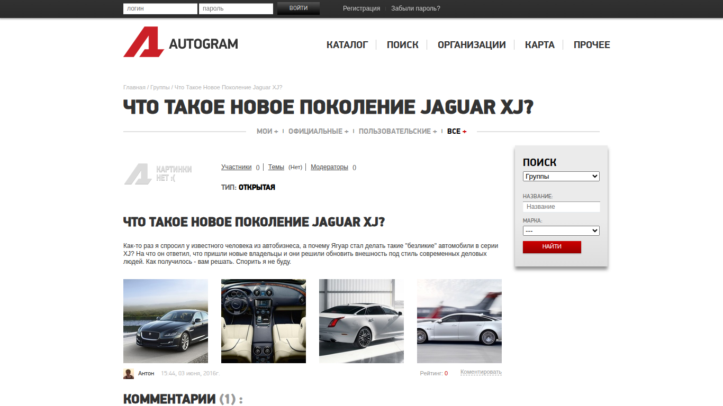Image resolution: width=723 pixels, height=406 pixels.
Task: Open the Каталог menu
Action: 347,45
